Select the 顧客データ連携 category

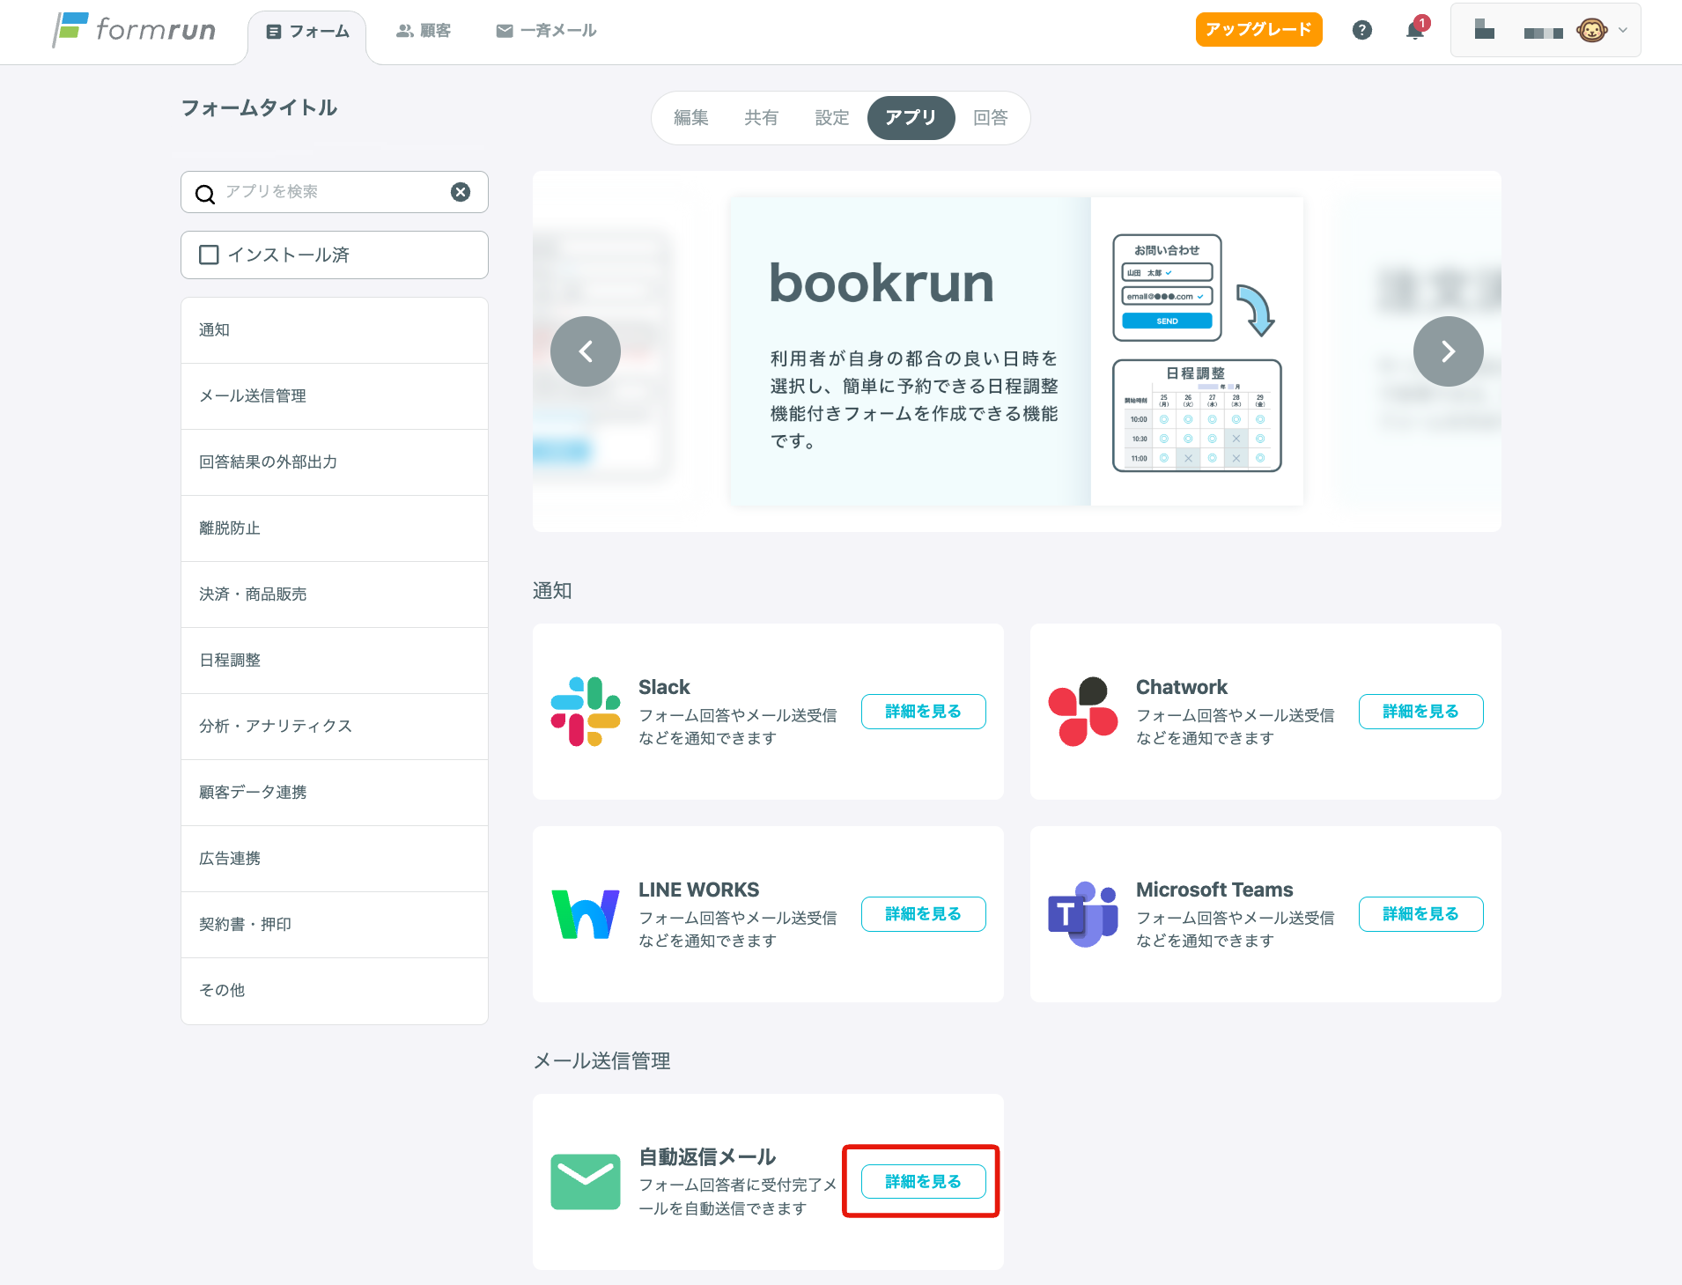point(335,793)
